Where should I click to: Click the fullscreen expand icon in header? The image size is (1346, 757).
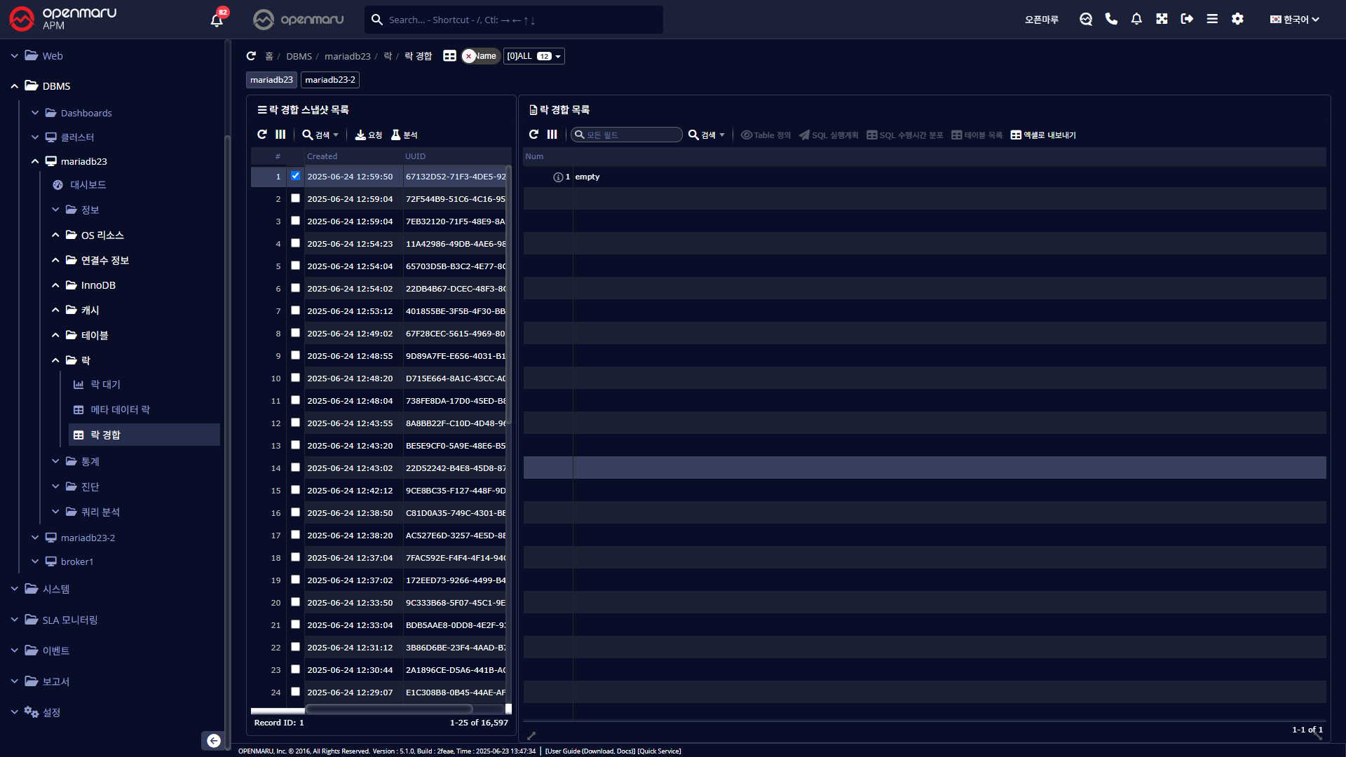pyautogui.click(x=1162, y=19)
